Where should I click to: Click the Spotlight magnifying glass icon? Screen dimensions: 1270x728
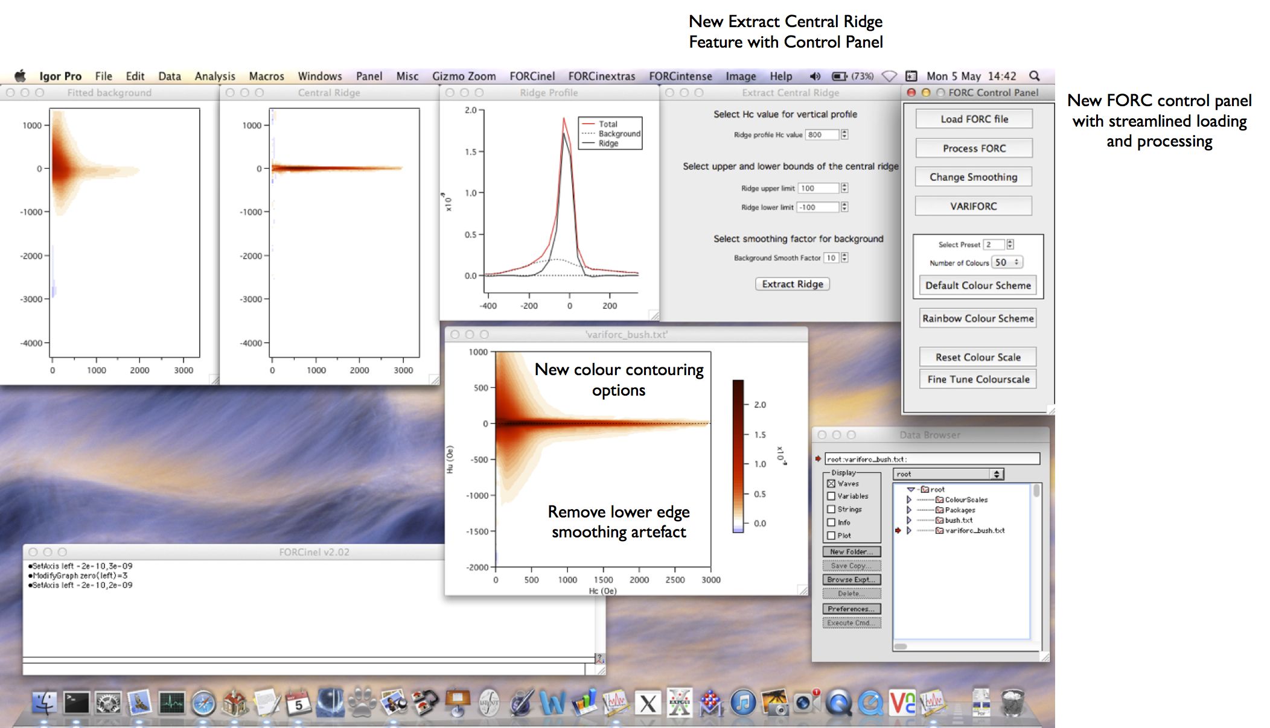click(1035, 76)
